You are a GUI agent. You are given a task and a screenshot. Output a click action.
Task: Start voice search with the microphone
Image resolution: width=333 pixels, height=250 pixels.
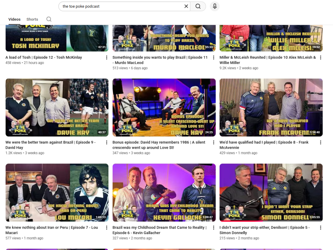point(215,7)
